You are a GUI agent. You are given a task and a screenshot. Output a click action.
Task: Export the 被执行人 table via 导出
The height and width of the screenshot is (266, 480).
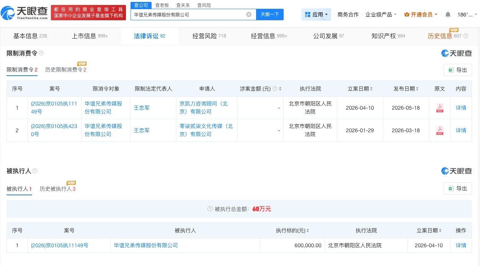pos(458,188)
